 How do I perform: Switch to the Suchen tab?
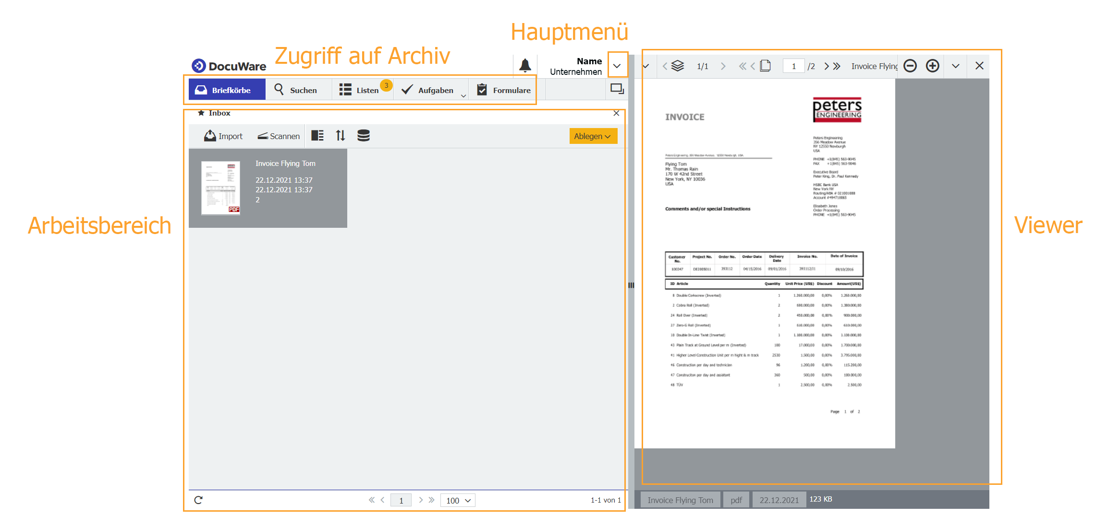coord(296,90)
